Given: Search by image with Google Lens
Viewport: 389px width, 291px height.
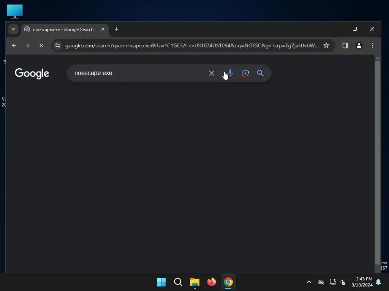Looking at the screenshot, I should [245, 73].
